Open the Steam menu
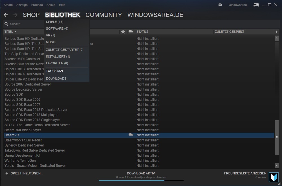282x186 pixels. pyautogui.click(x=8, y=5)
